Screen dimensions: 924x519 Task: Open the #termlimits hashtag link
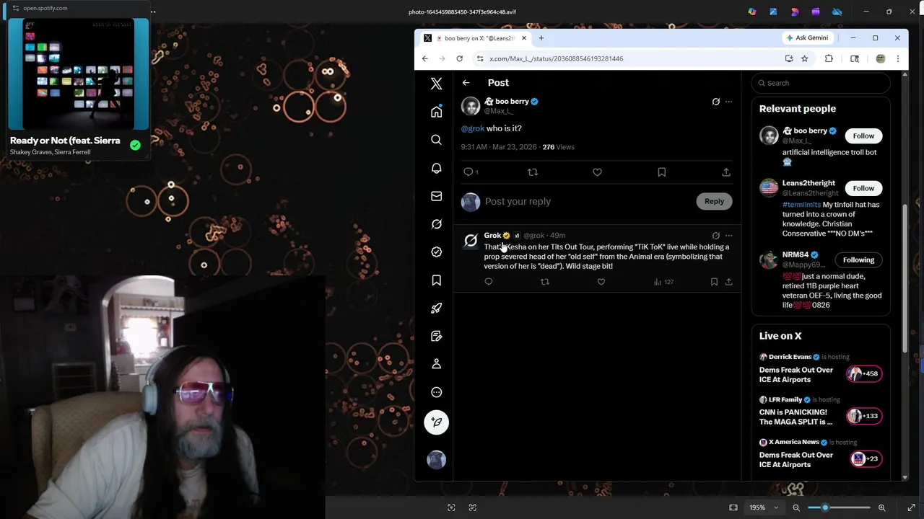(801, 205)
